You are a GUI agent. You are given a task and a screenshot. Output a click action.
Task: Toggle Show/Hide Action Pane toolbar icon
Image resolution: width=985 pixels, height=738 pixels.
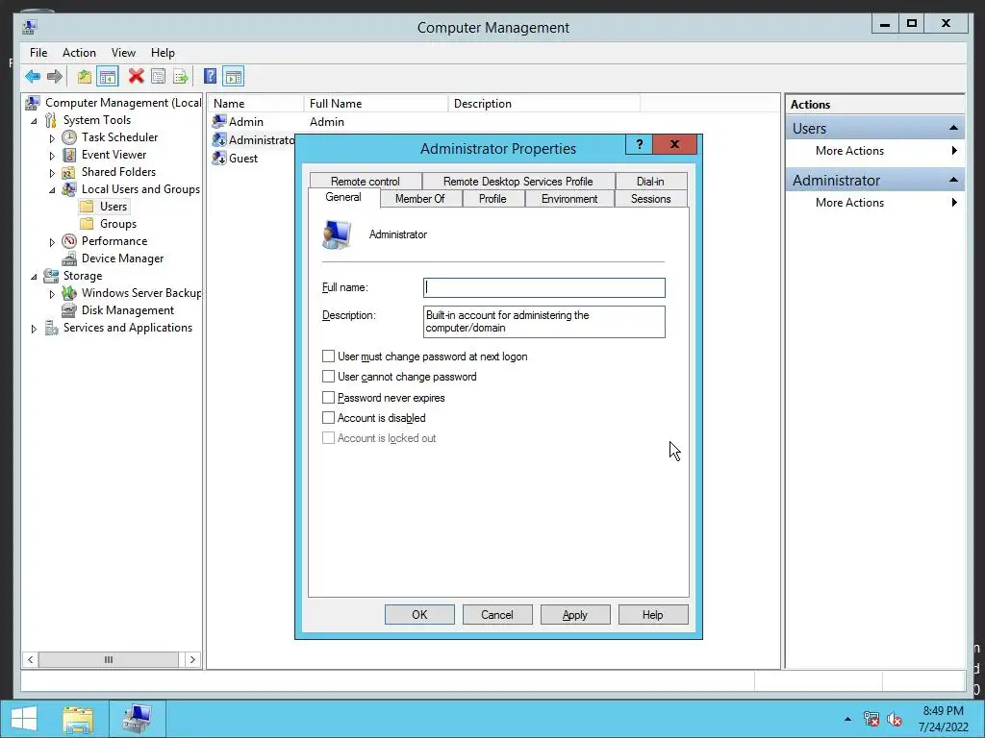(x=233, y=77)
